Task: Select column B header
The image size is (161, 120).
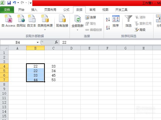Action: pos(35,48)
